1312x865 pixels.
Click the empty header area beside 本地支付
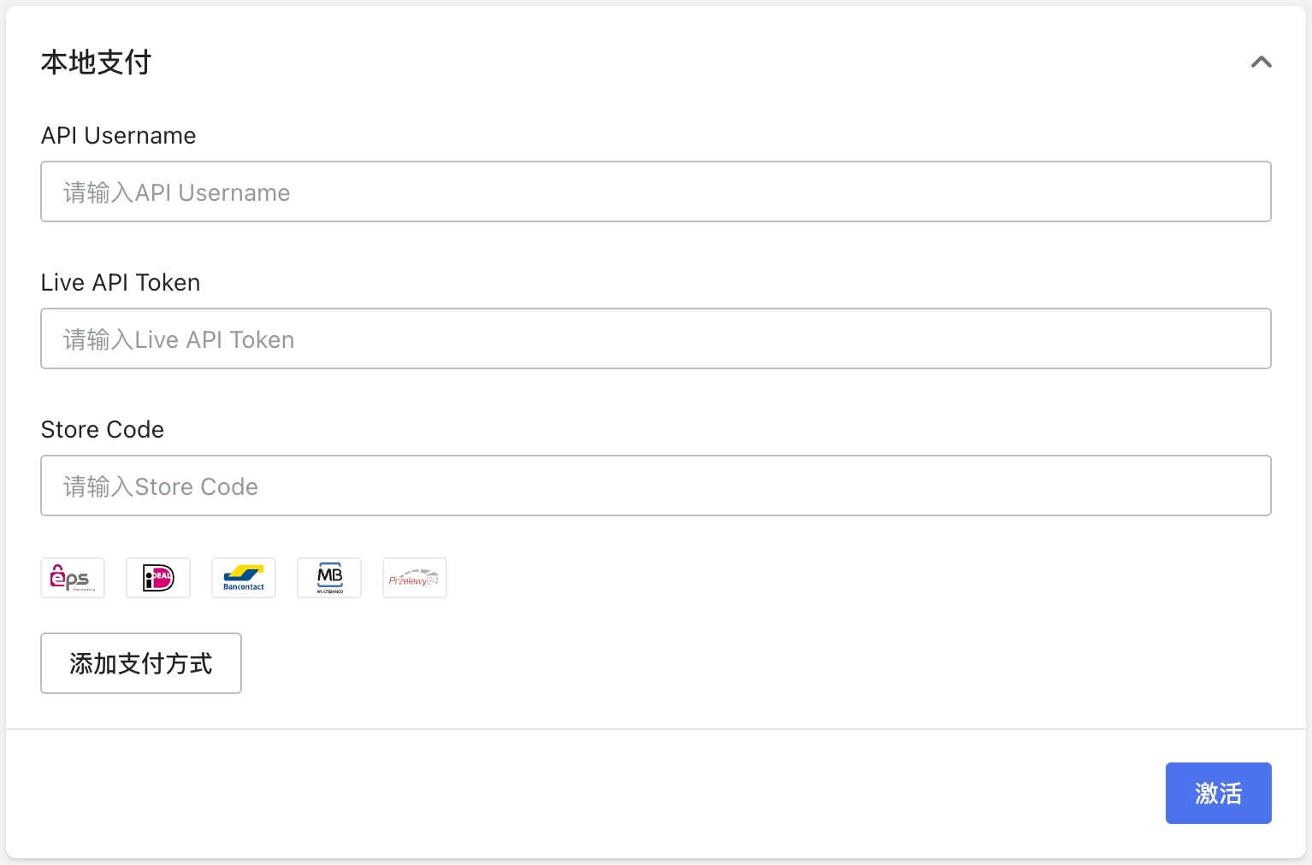pyautogui.click(x=684, y=62)
